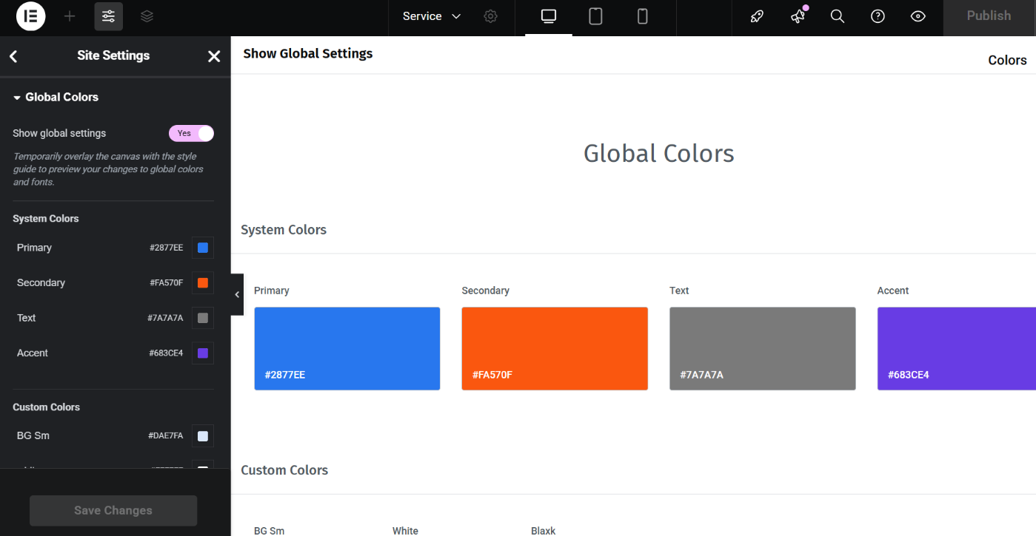Switch to tablet preview mode

click(x=595, y=16)
